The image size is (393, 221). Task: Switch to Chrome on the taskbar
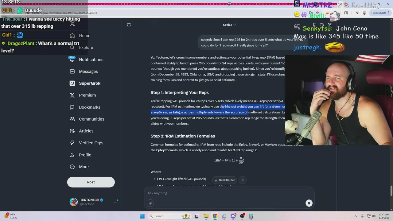coord(215,216)
